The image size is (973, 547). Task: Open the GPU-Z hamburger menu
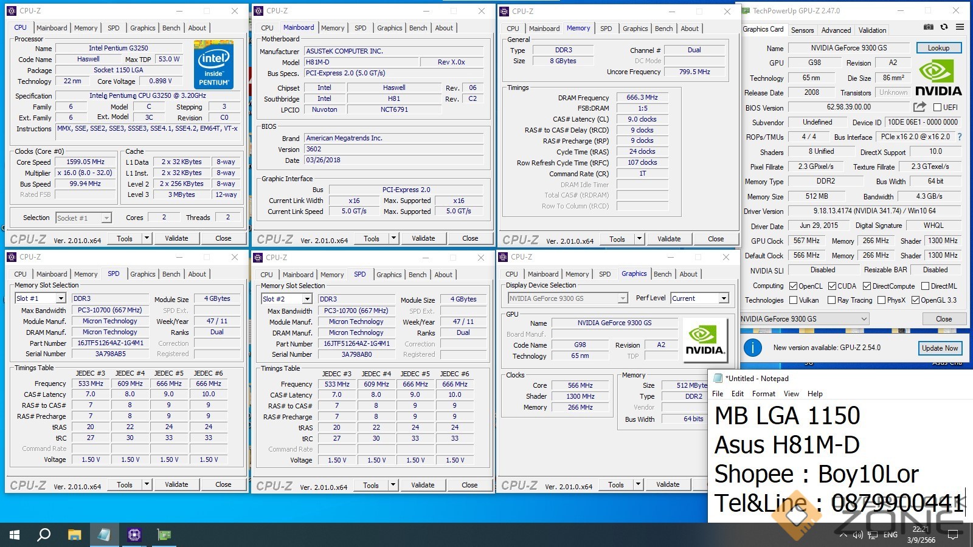point(960,27)
